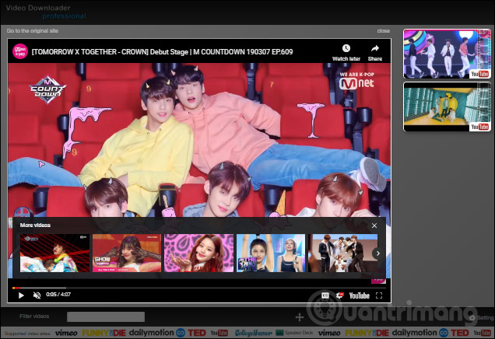Open the player settings gear icon
495x339 pixels.
click(x=340, y=295)
